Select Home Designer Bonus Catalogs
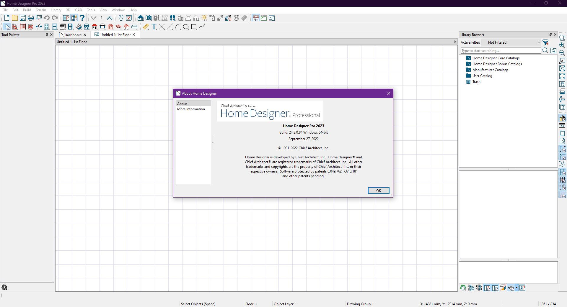 click(497, 64)
